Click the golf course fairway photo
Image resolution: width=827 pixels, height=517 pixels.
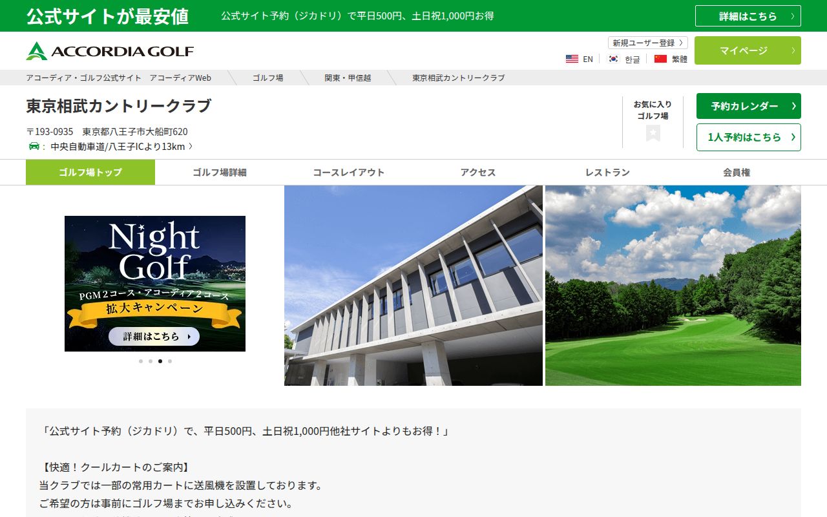673,286
